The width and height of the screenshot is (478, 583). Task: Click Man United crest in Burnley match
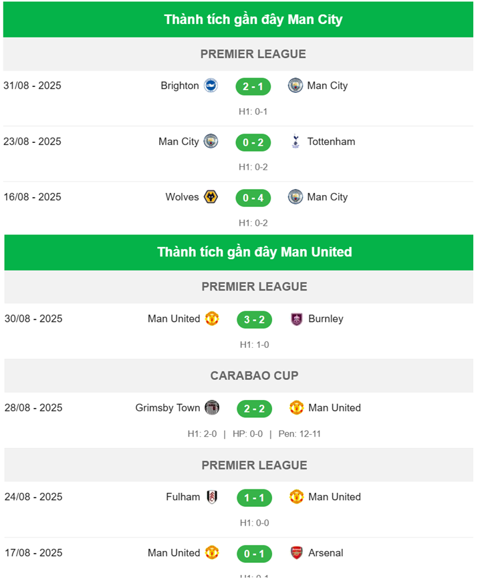tap(212, 319)
